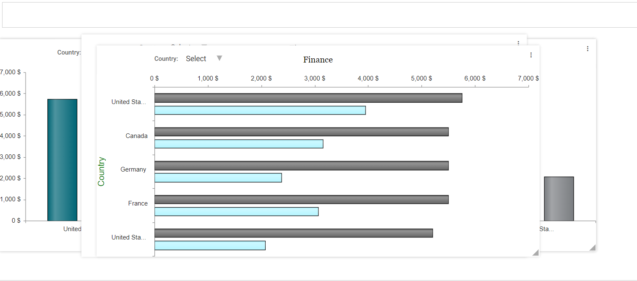Click the light blue bar for Germany
This screenshot has height=281, width=637.
(218, 178)
